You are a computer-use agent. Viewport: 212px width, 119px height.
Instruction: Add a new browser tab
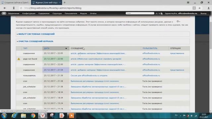[65, 2]
